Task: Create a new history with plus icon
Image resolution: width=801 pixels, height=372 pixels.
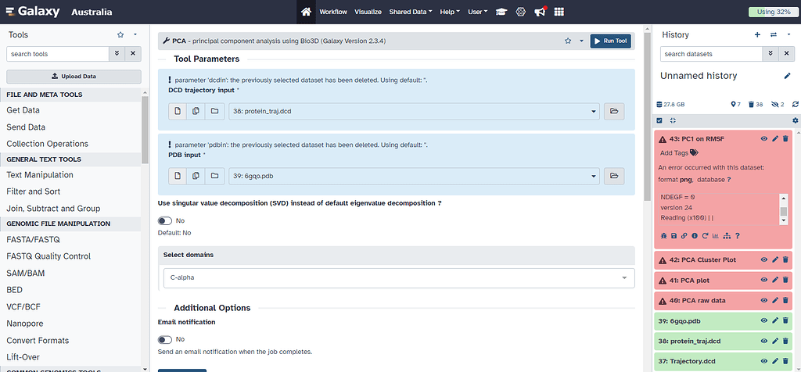Action: click(x=757, y=35)
